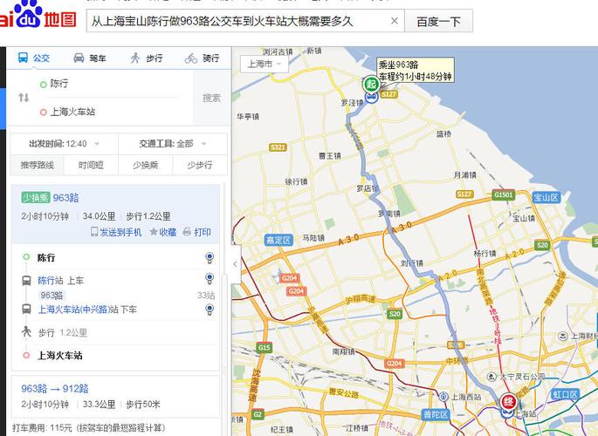
Task: Click the green 起 start marker on map
Action: tap(371, 85)
